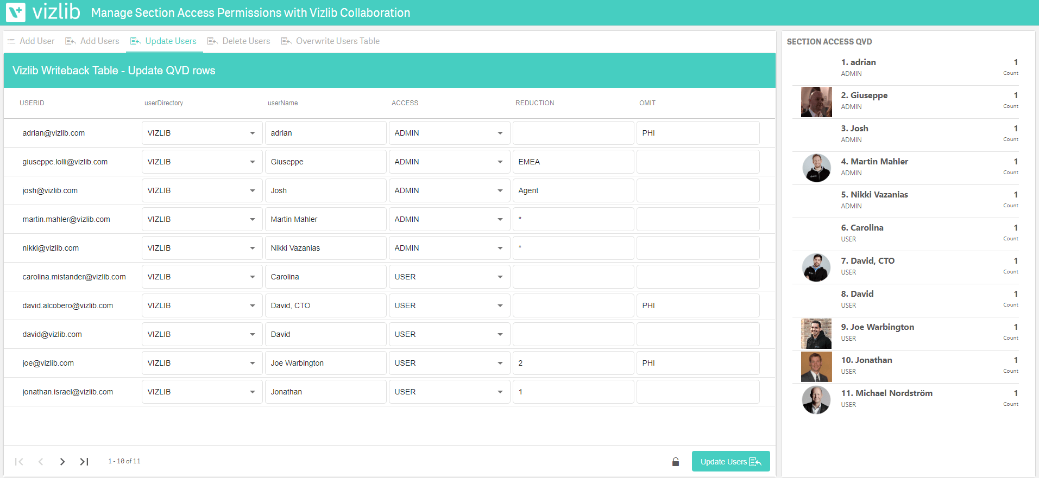Jump to last page of table

pos(84,462)
